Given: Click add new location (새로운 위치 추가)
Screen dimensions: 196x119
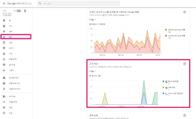Looking at the screenshot, I should (x=15, y=89).
